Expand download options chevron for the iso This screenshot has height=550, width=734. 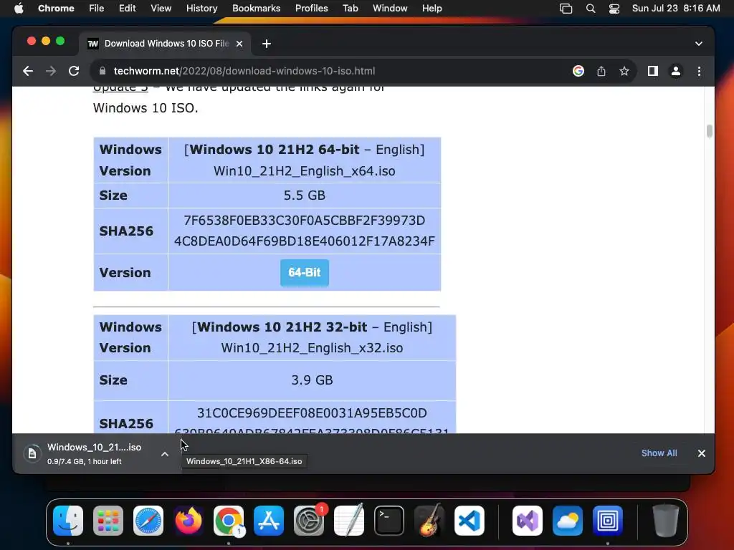coord(165,453)
